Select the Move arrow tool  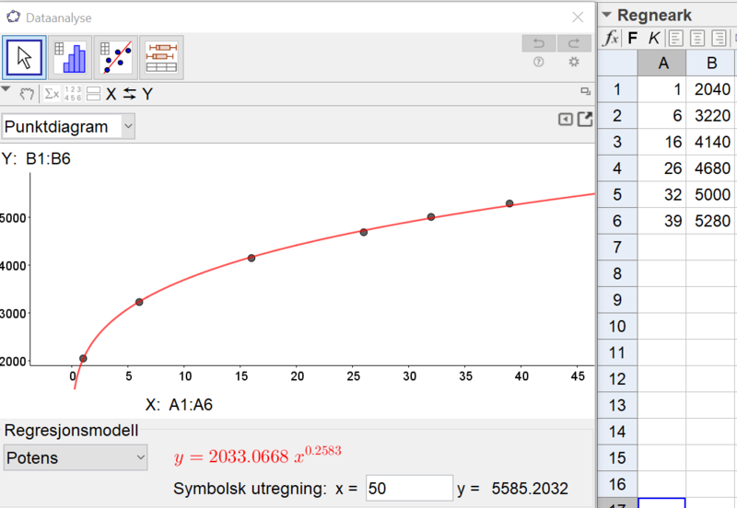[x=24, y=58]
